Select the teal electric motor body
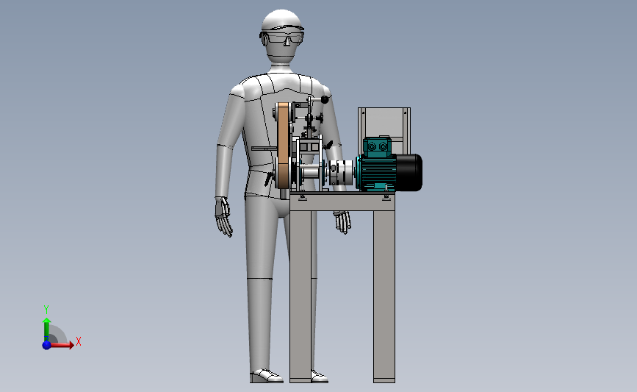Screen dimensions: 637x392 point(377,172)
